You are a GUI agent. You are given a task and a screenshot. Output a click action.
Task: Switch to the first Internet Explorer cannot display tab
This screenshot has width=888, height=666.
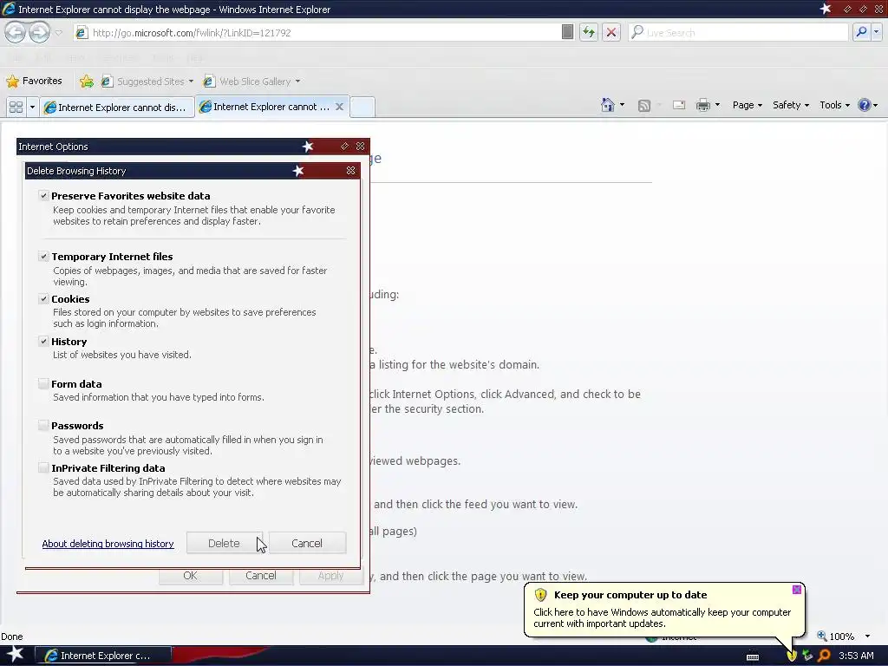[117, 107]
